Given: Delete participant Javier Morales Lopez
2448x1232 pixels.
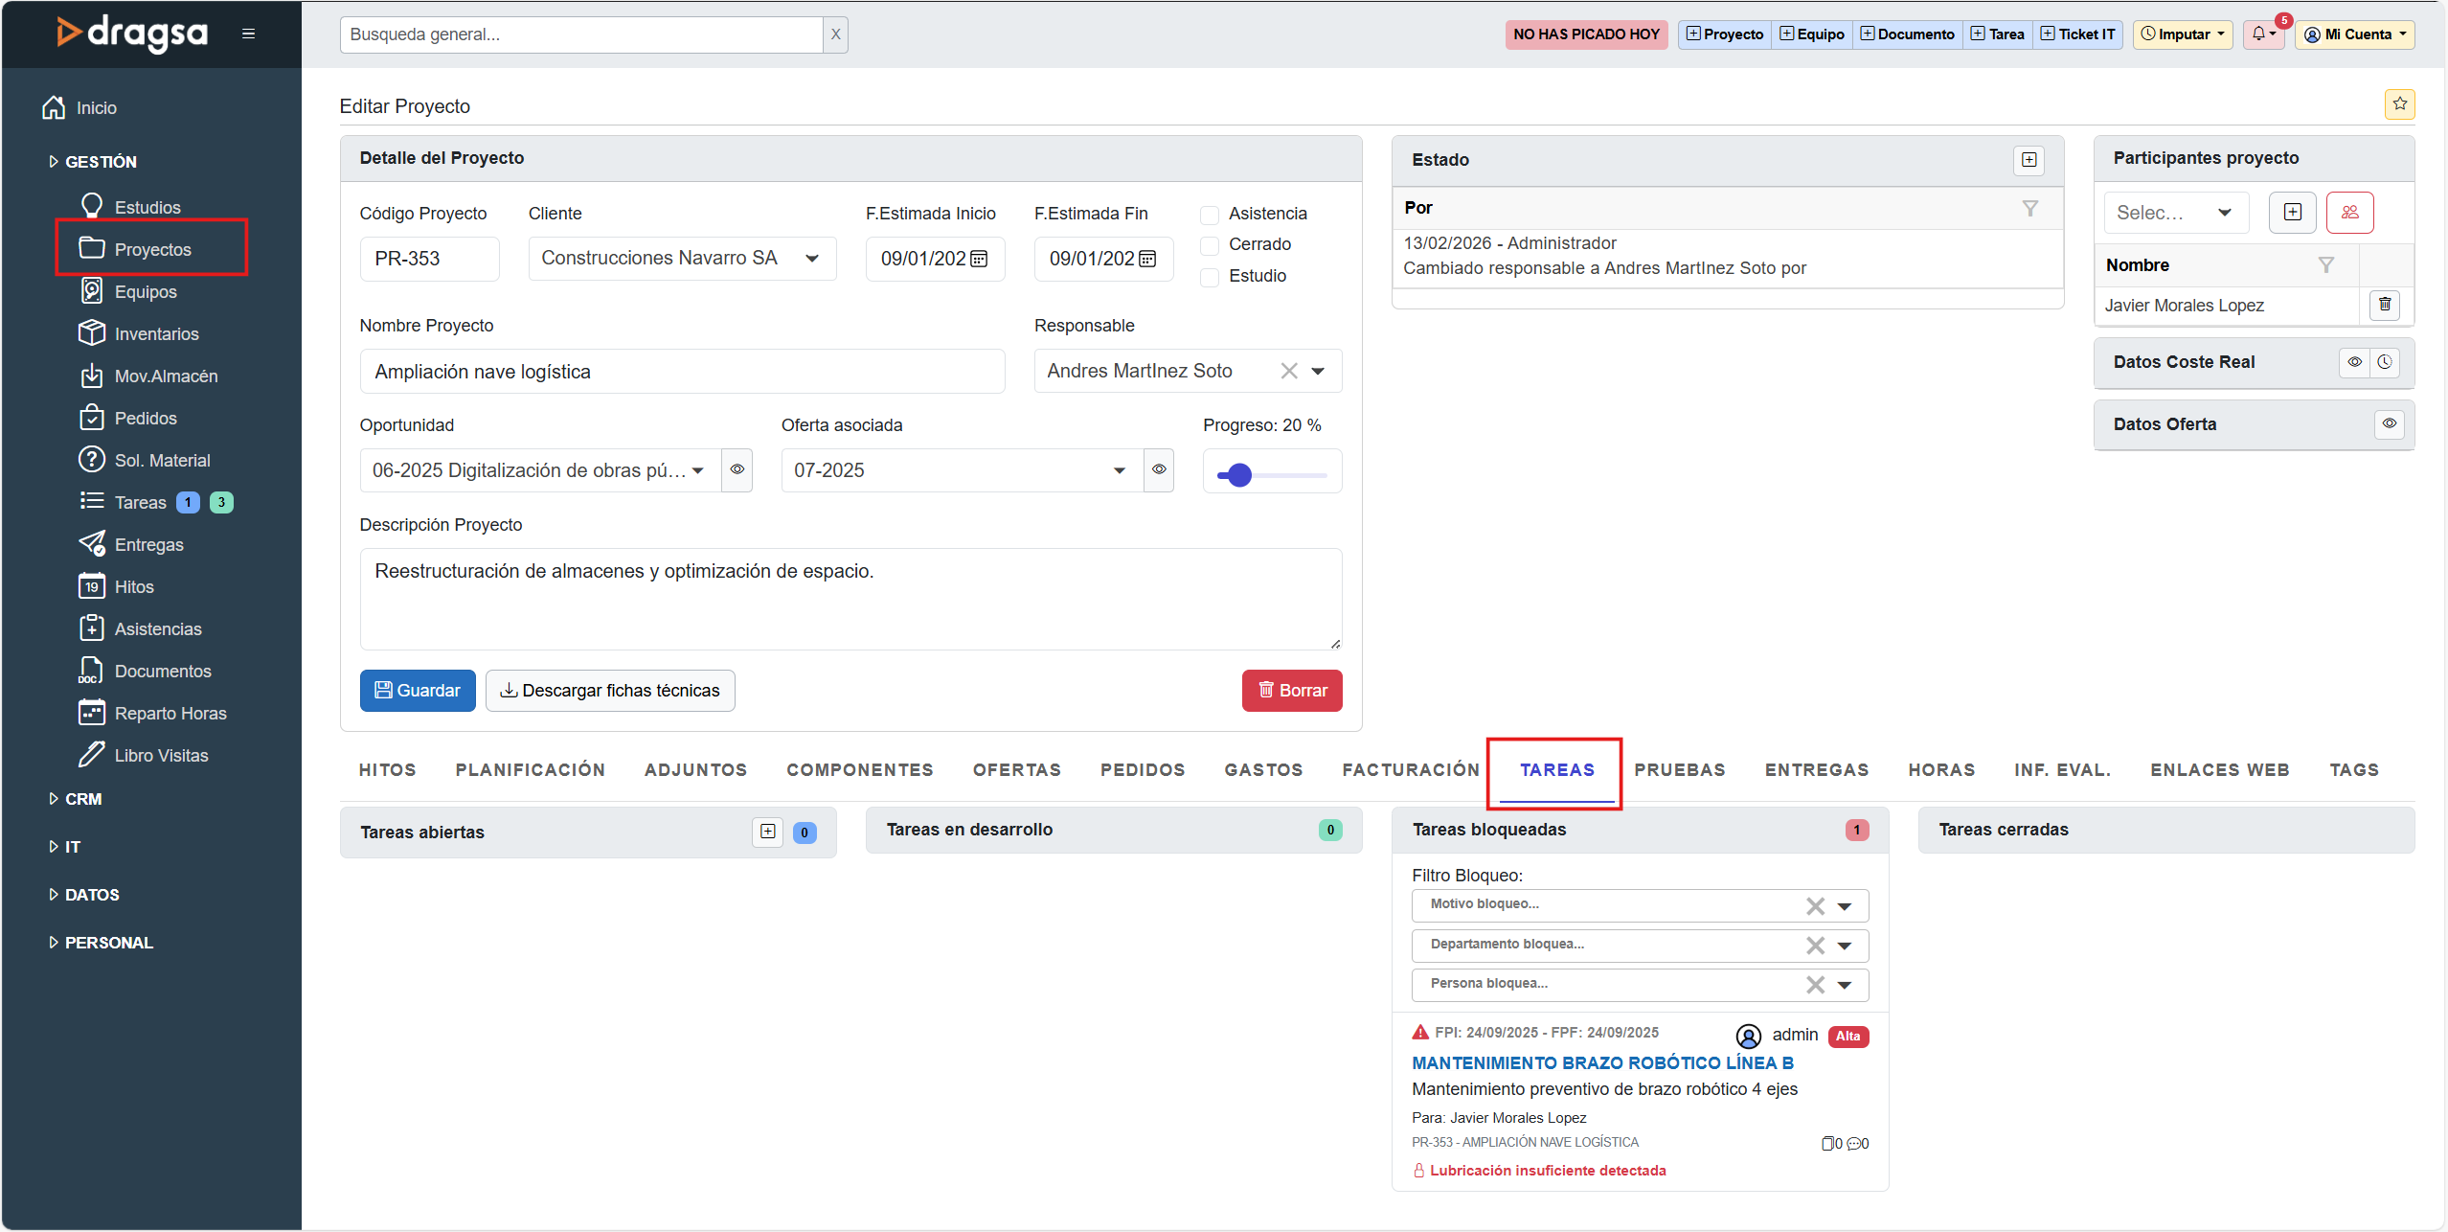Looking at the screenshot, I should (2384, 305).
